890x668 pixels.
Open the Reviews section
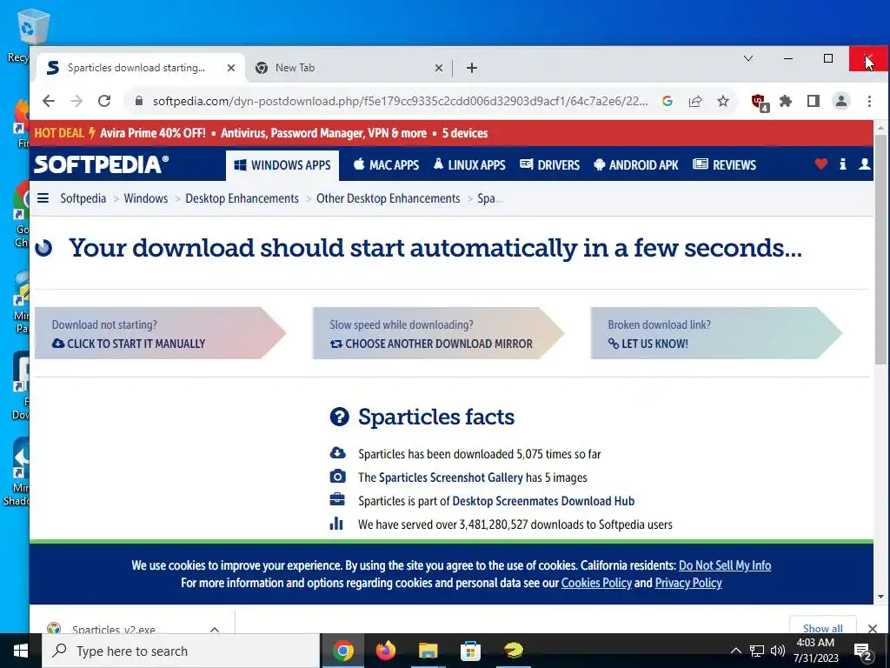(725, 165)
